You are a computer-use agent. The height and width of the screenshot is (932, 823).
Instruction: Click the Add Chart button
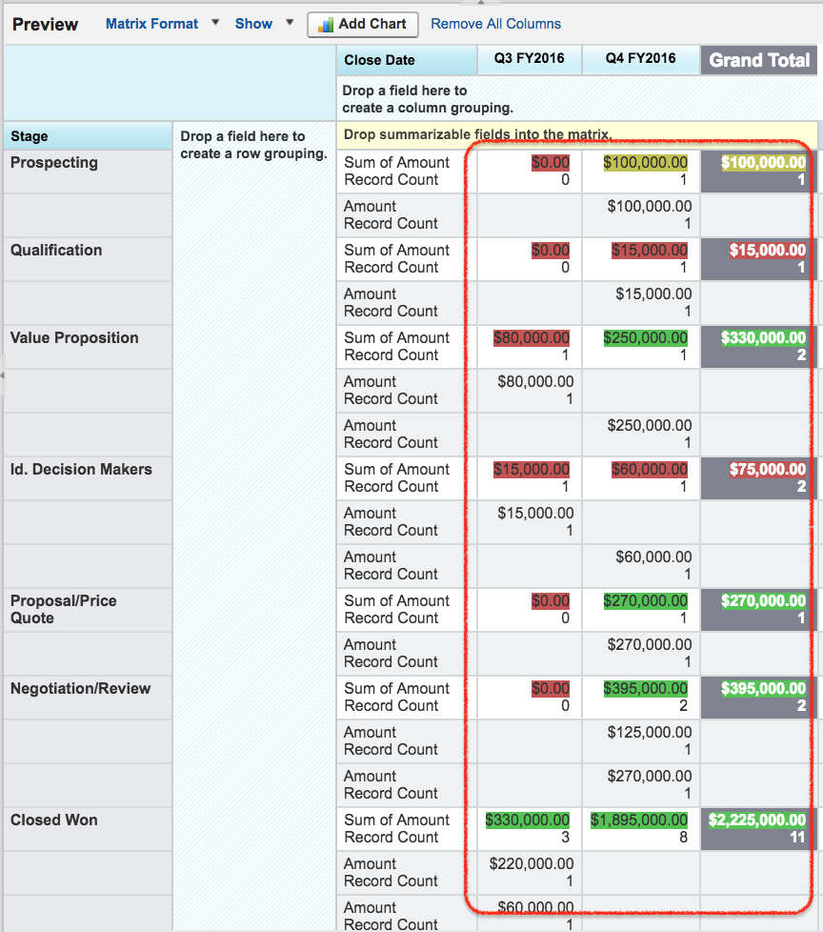pyautogui.click(x=362, y=24)
